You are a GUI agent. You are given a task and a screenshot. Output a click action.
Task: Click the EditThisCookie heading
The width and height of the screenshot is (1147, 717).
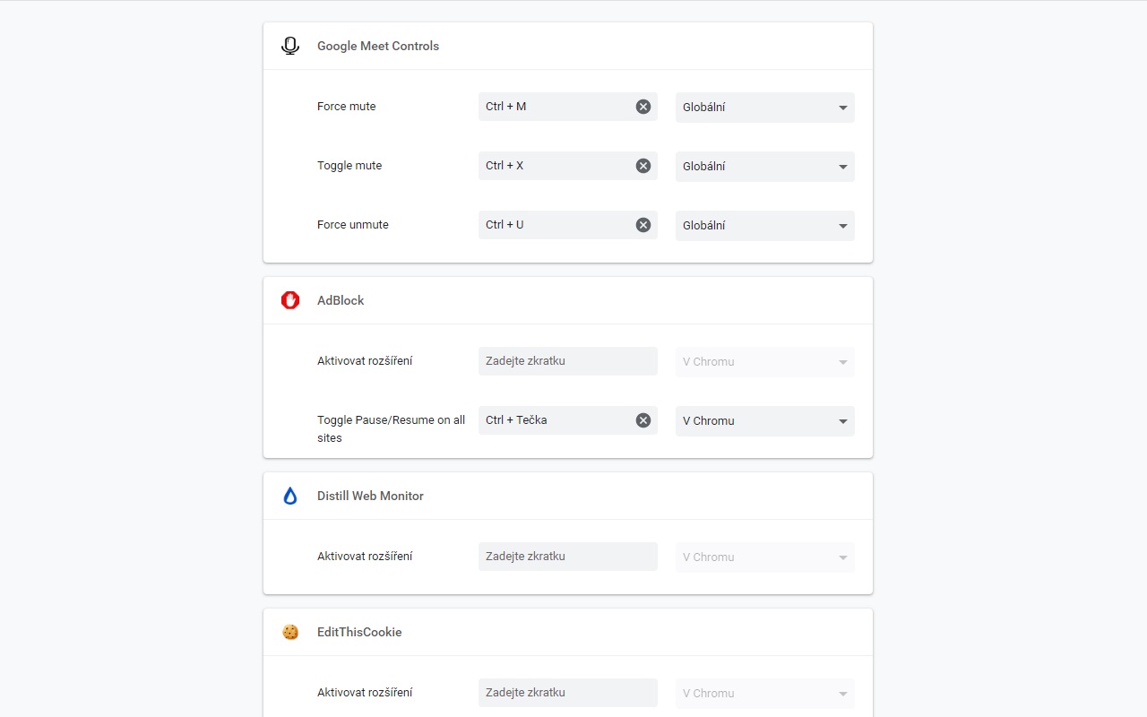[x=359, y=632]
